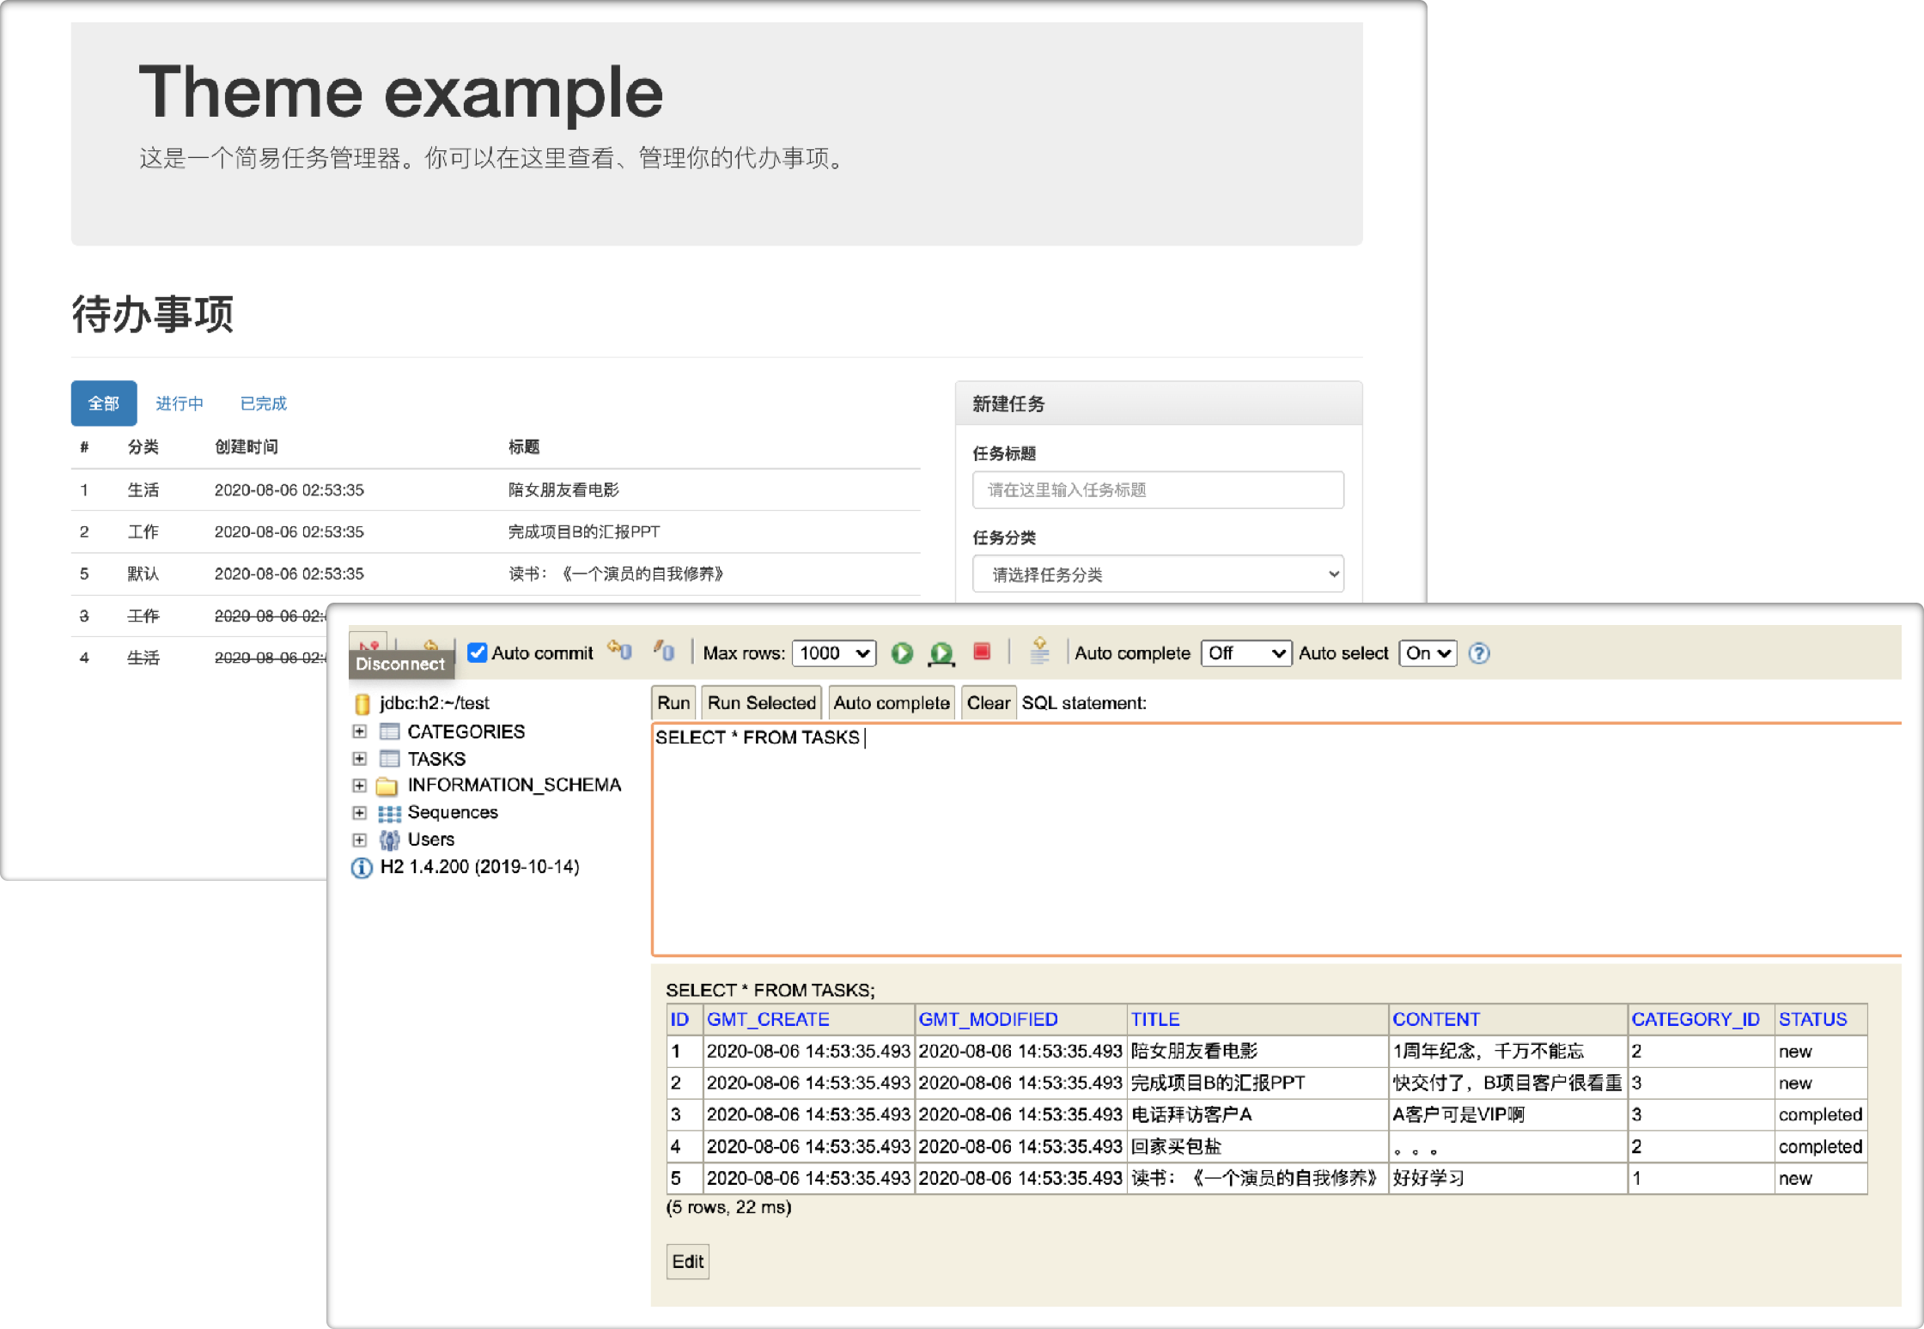Image resolution: width=1924 pixels, height=1329 pixels.
Task: Click the H2 version info icon
Action: click(362, 867)
